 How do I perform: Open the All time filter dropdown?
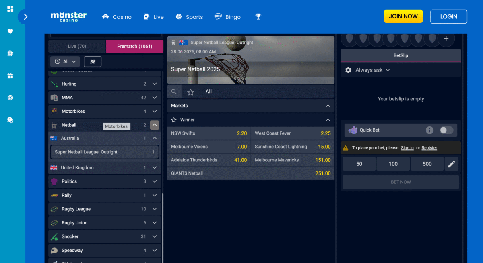coord(65,61)
